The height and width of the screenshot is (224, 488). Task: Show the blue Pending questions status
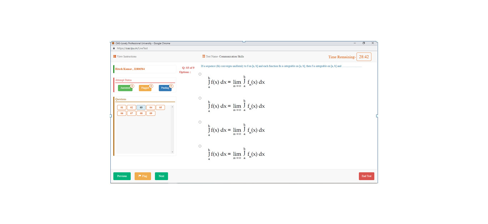click(x=165, y=88)
